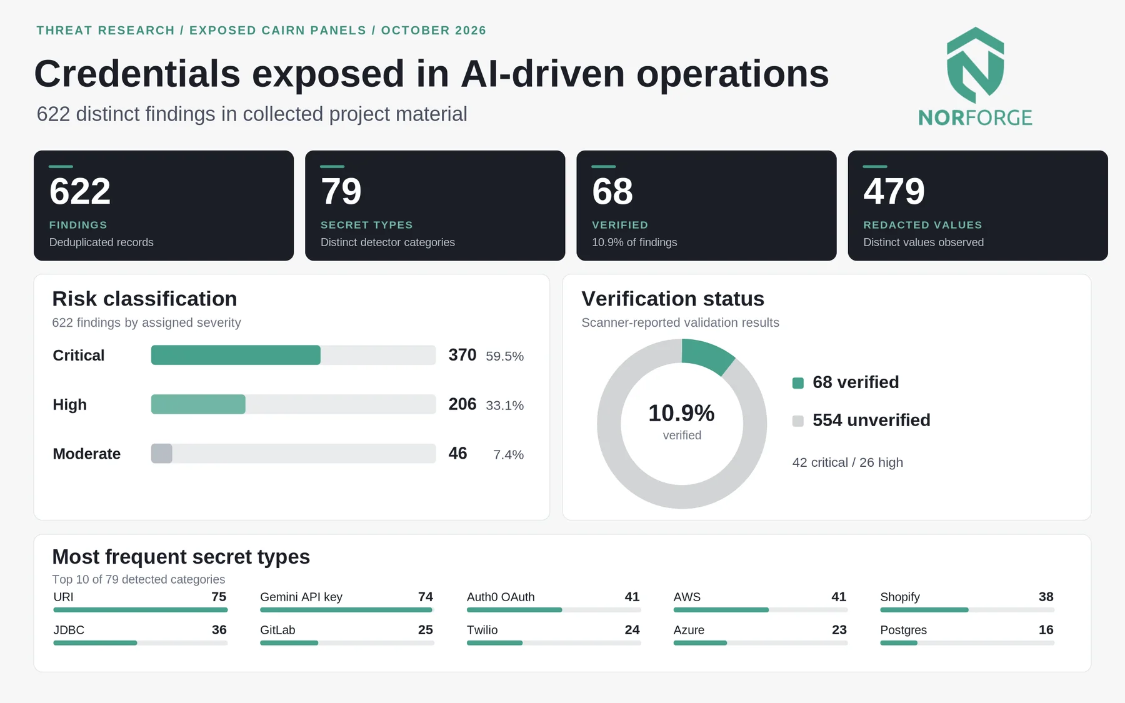
Task: Click the green swatch beside "68 verified"
Action: pyautogui.click(x=798, y=383)
